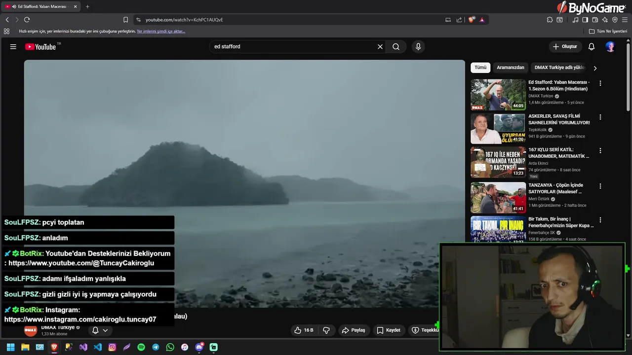The image size is (632, 355).
Task: Click Yer imlerini şimdi içe aktar link
Action: point(161,31)
